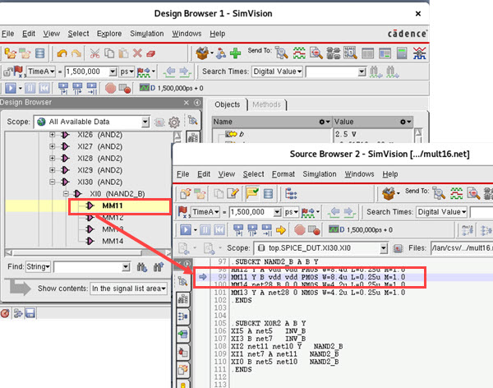Click the green plus add icon

pyautogui.click(x=235, y=53)
